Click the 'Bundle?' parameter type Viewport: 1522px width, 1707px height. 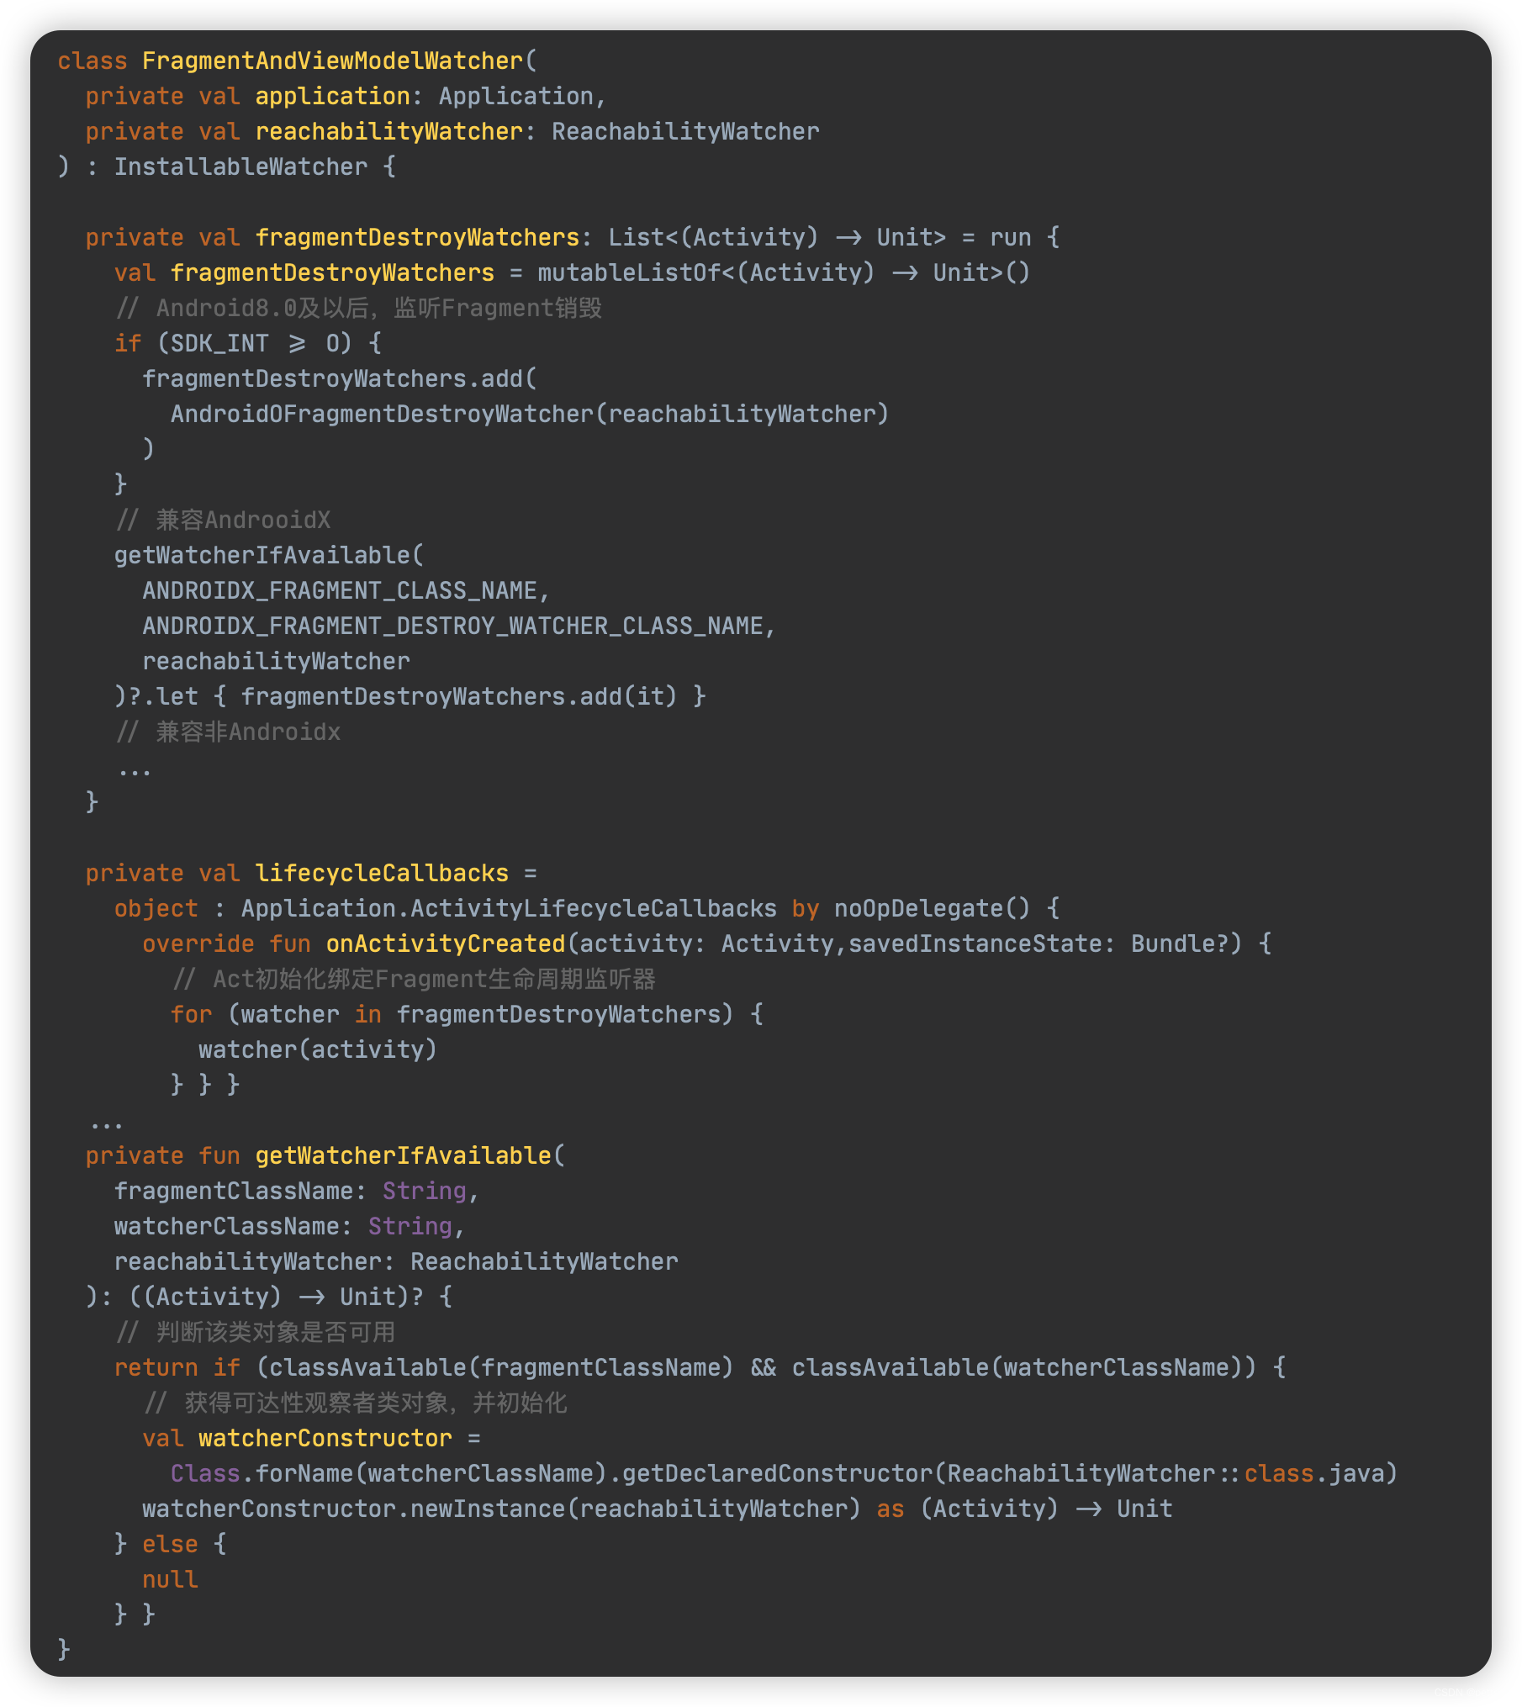1180,944
